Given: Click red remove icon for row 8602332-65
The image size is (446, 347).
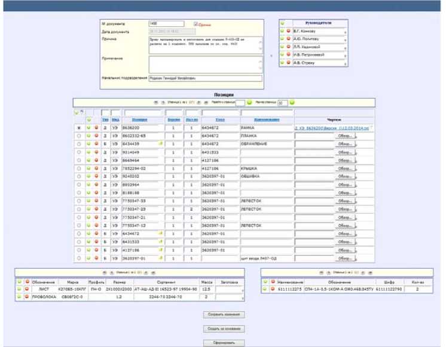Looking at the screenshot, I should pyautogui.click(x=97, y=136).
